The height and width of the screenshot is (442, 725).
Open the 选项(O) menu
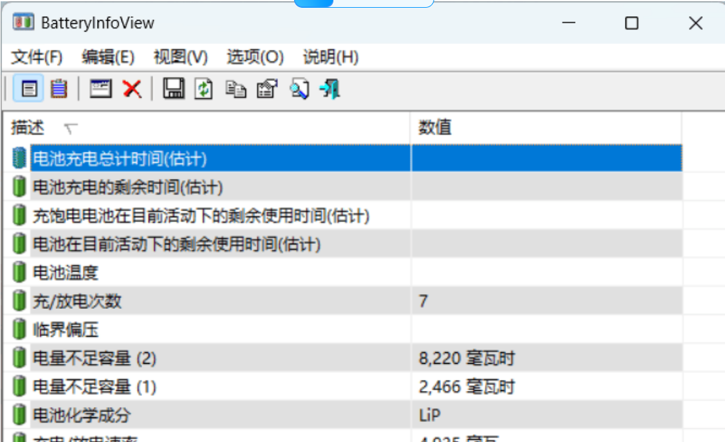click(x=253, y=58)
